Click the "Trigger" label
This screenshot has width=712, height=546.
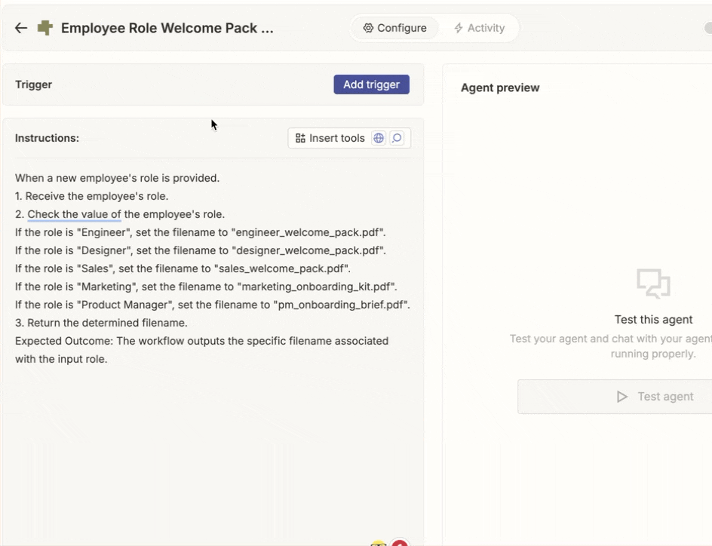tap(34, 84)
